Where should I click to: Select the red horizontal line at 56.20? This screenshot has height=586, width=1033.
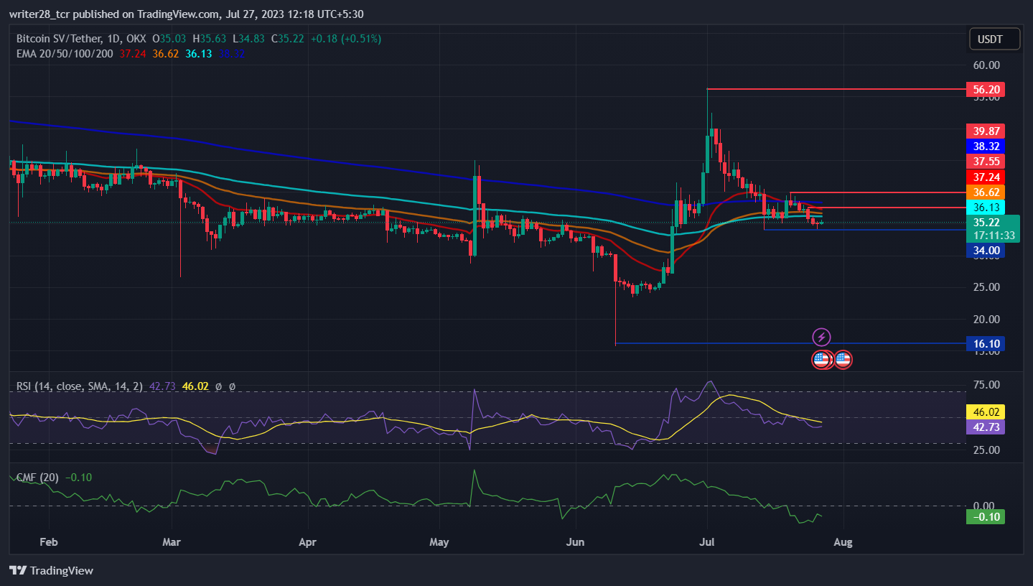(x=836, y=89)
